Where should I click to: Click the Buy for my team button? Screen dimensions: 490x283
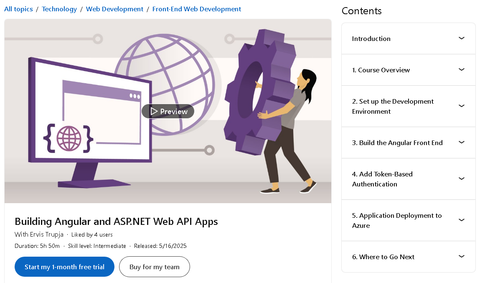155,267
